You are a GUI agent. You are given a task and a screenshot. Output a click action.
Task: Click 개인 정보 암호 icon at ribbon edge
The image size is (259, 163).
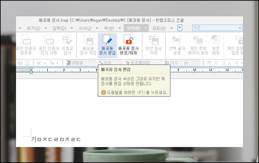pyautogui.click(x=239, y=40)
